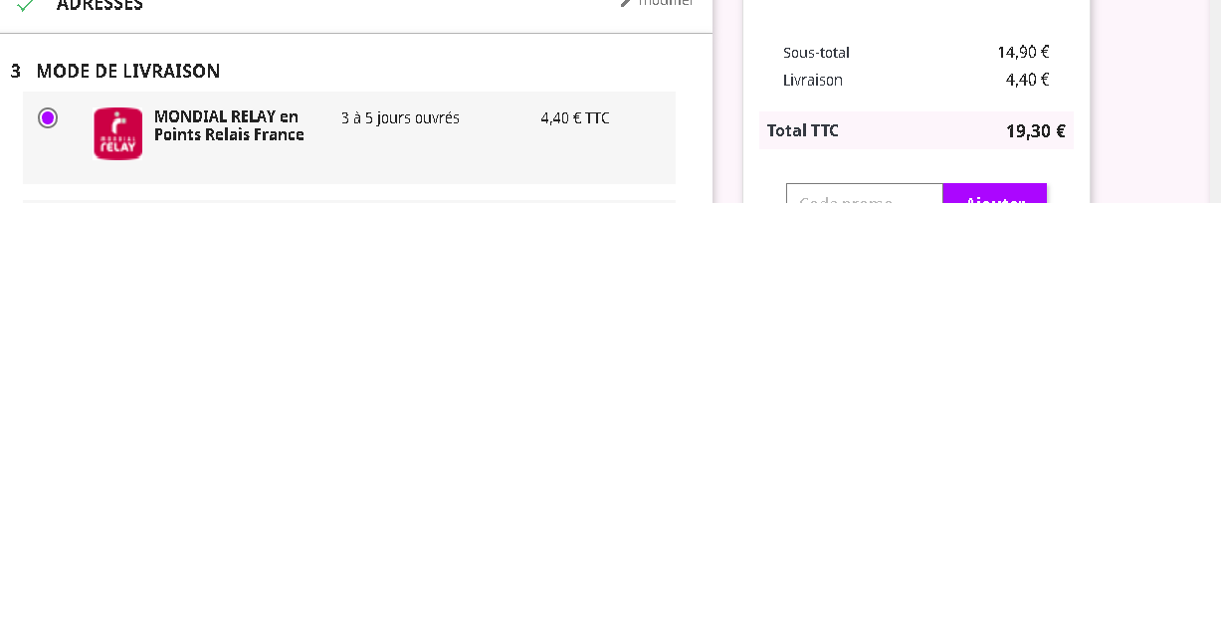This screenshot has width=1221, height=617.
Task: Click the Mode de livraison step heading
Action: (x=127, y=72)
